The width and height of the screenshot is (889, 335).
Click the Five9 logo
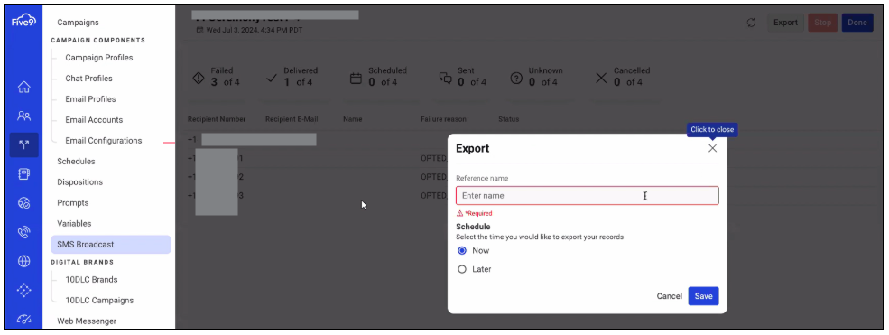pyautogui.click(x=23, y=22)
